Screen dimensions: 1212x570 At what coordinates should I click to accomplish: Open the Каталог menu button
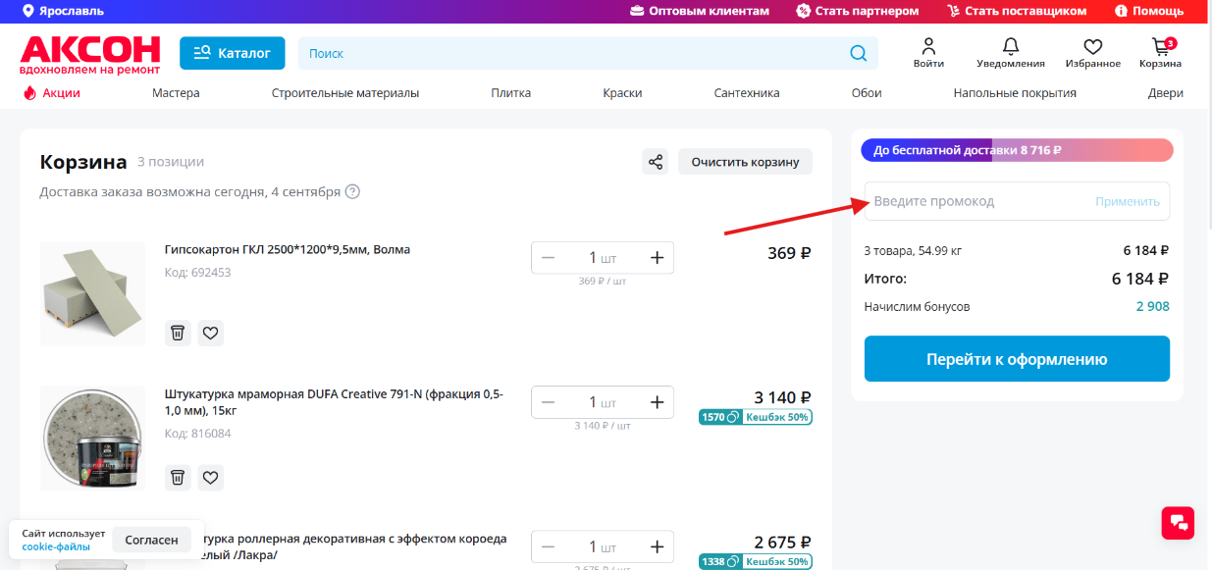(x=233, y=53)
